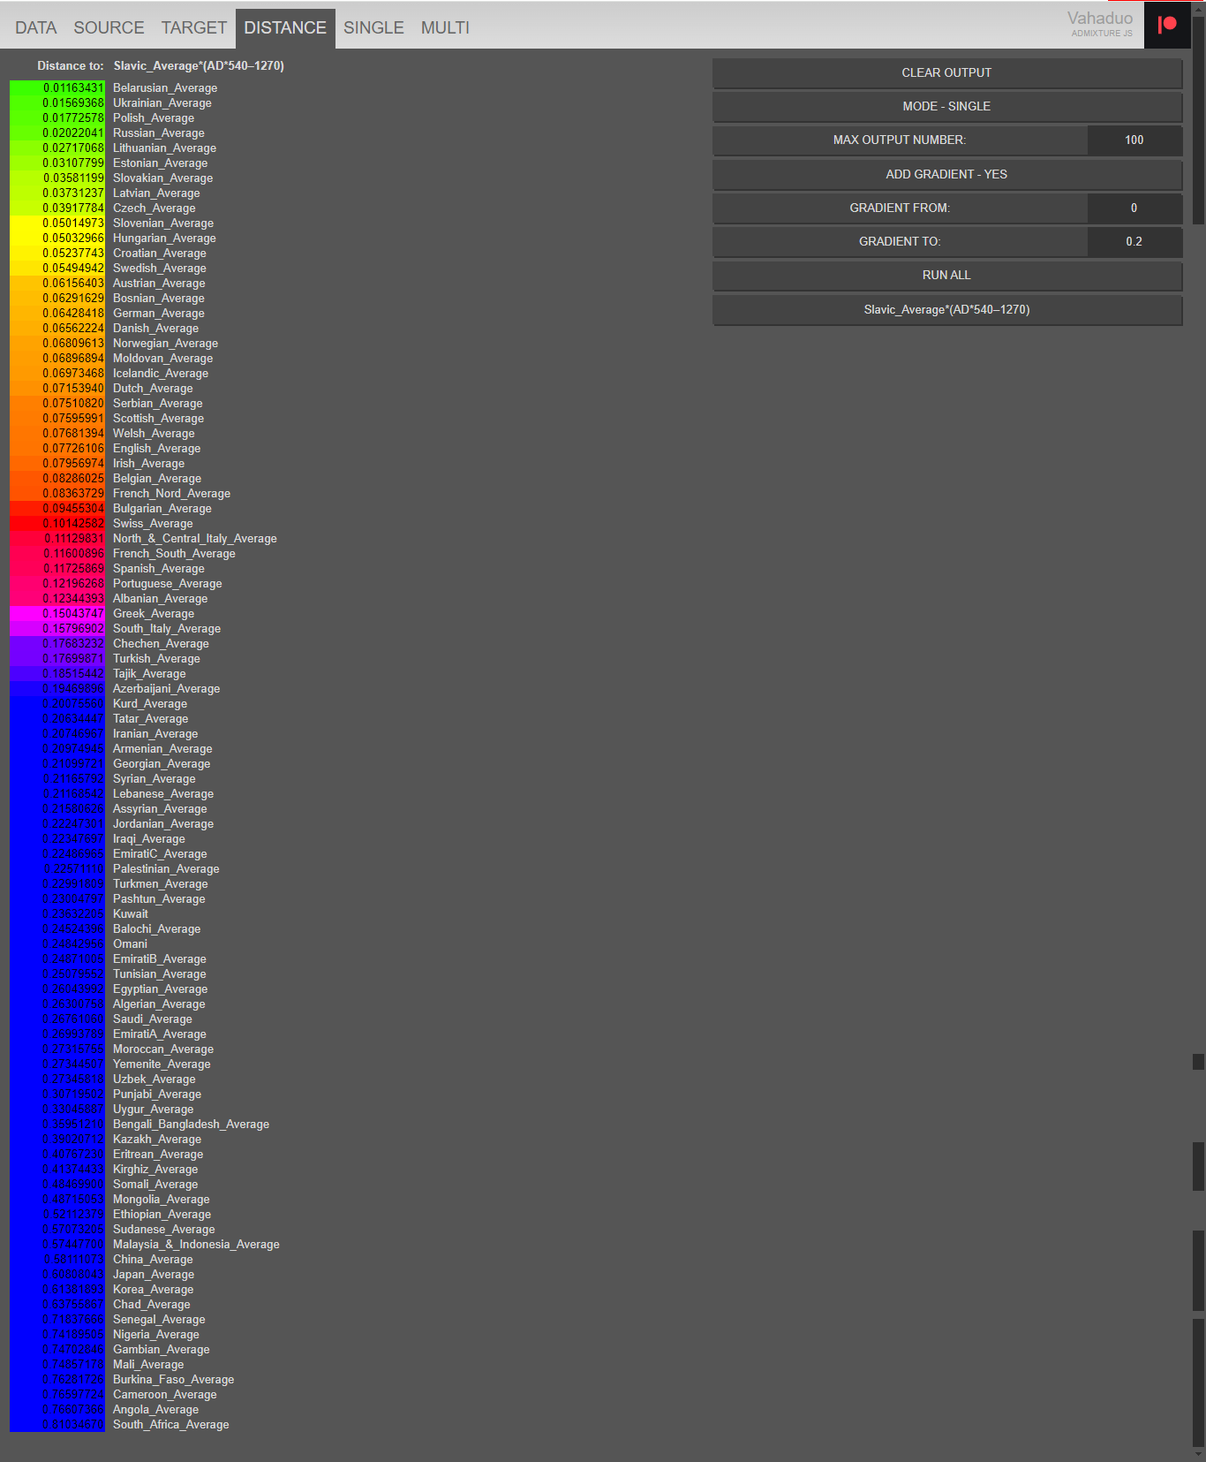
Task: Click the Ukrainian_Average row
Action: (x=162, y=103)
